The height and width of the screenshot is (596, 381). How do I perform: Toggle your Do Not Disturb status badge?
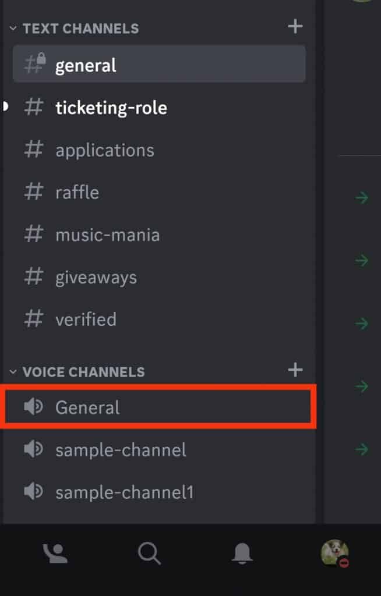345,563
